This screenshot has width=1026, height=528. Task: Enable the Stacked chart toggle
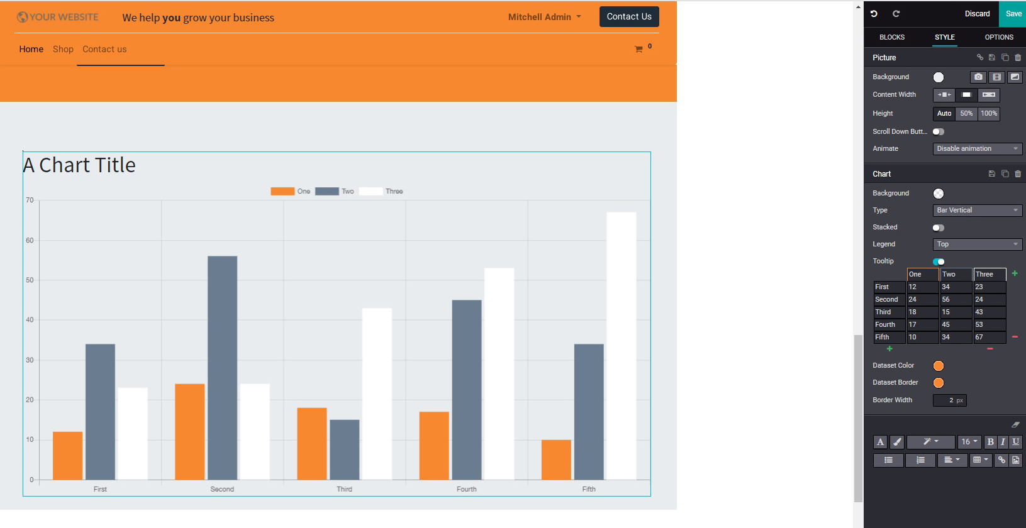click(x=938, y=228)
